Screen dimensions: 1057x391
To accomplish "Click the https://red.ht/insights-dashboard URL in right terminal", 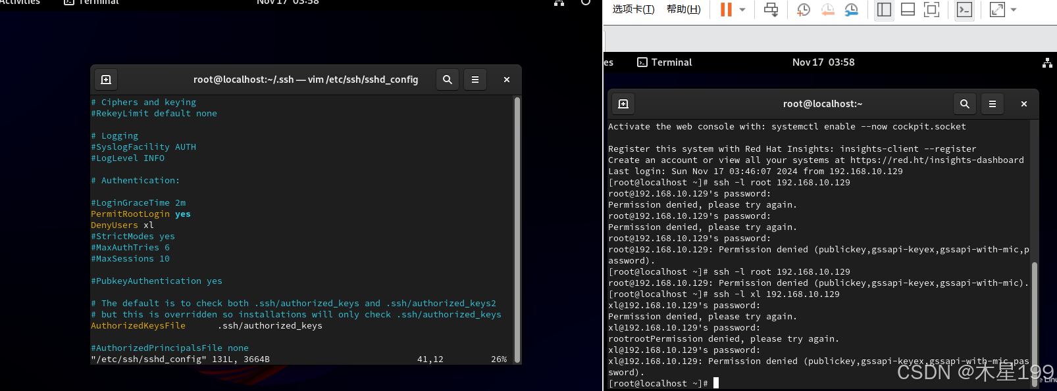I will (x=937, y=160).
